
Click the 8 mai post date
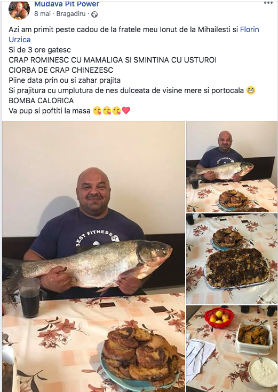coord(42,14)
